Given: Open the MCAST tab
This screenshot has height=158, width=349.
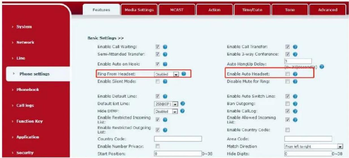Looking at the screenshot, I should tap(176, 10).
